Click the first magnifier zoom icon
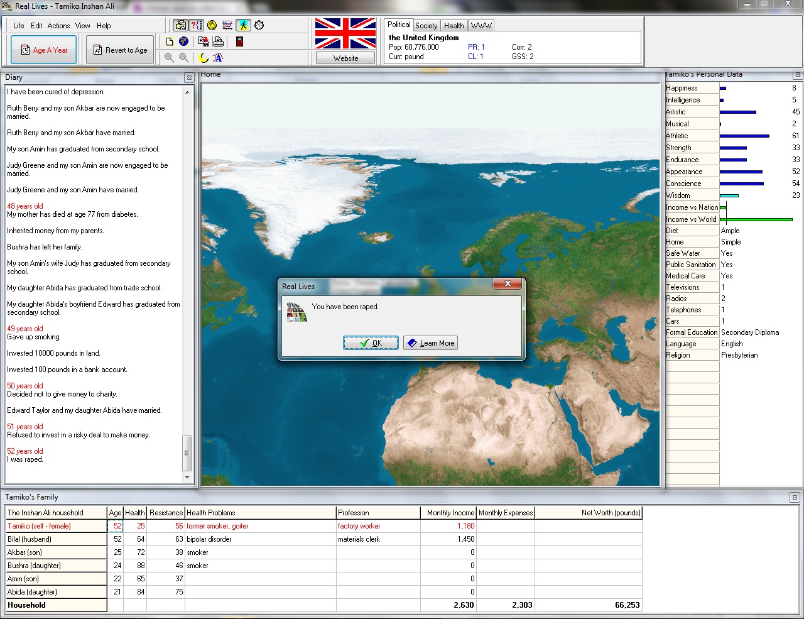 click(170, 58)
